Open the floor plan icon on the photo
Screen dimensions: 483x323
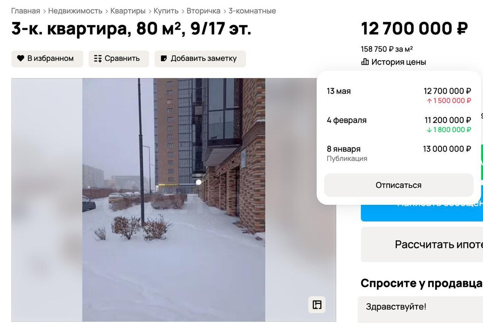(x=317, y=304)
